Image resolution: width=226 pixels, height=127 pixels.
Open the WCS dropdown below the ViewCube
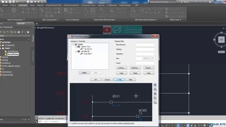[221, 52]
